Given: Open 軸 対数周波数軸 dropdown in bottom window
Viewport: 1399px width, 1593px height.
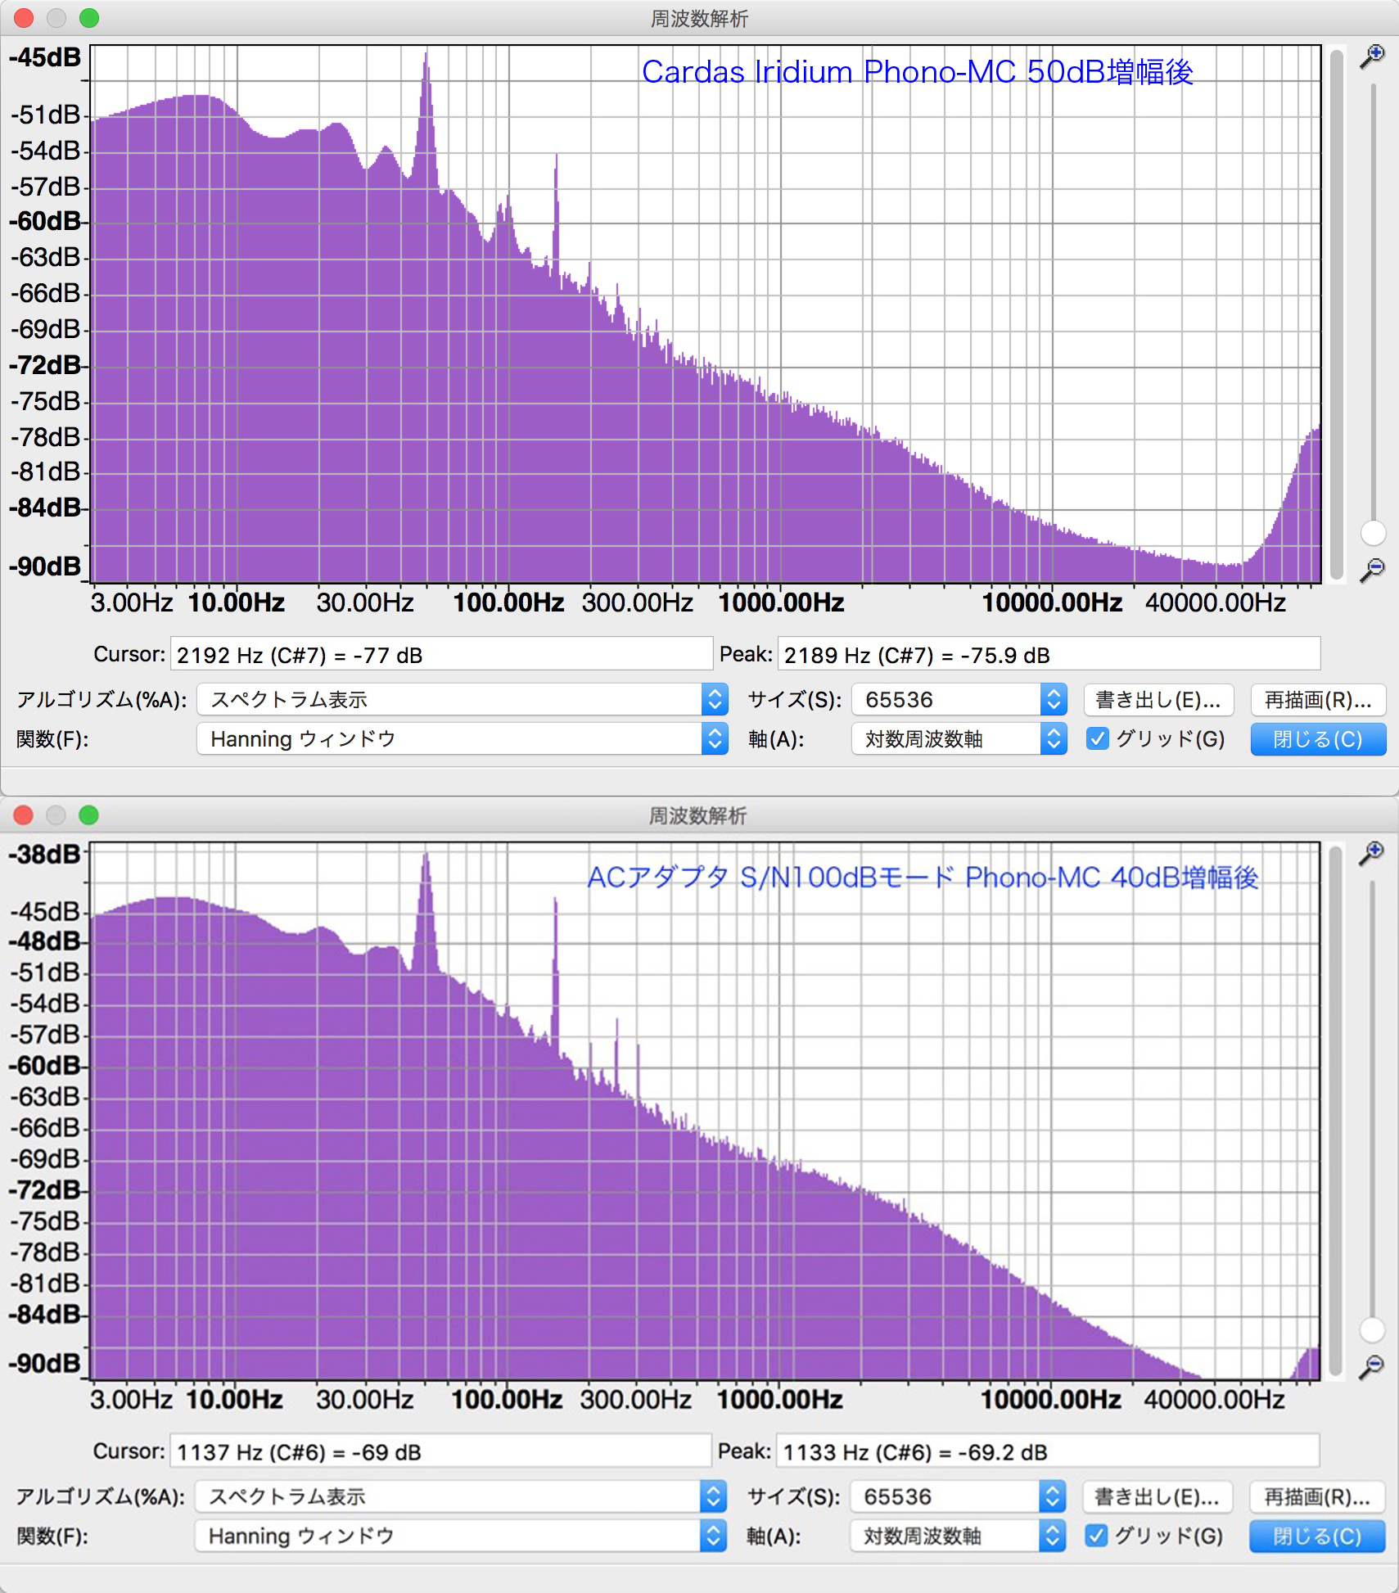Looking at the screenshot, I should pos(958,1536).
